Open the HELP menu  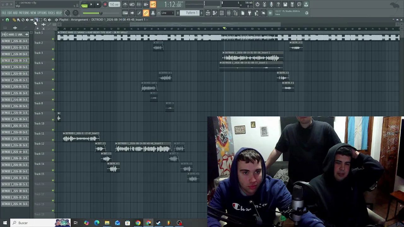click(x=59, y=13)
